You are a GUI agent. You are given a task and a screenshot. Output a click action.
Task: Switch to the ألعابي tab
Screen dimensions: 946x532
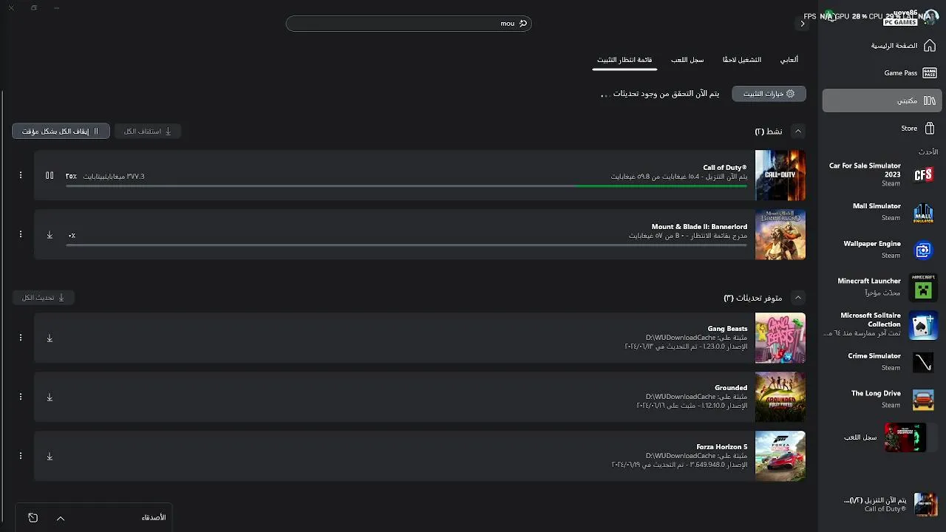point(789,60)
